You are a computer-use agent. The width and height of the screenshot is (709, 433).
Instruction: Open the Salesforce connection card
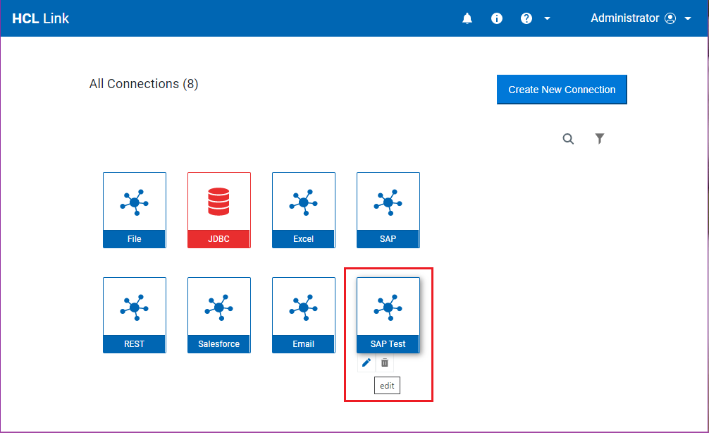(219, 315)
